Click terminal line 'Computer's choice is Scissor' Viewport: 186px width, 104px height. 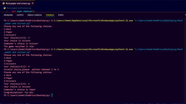pos(21,44)
